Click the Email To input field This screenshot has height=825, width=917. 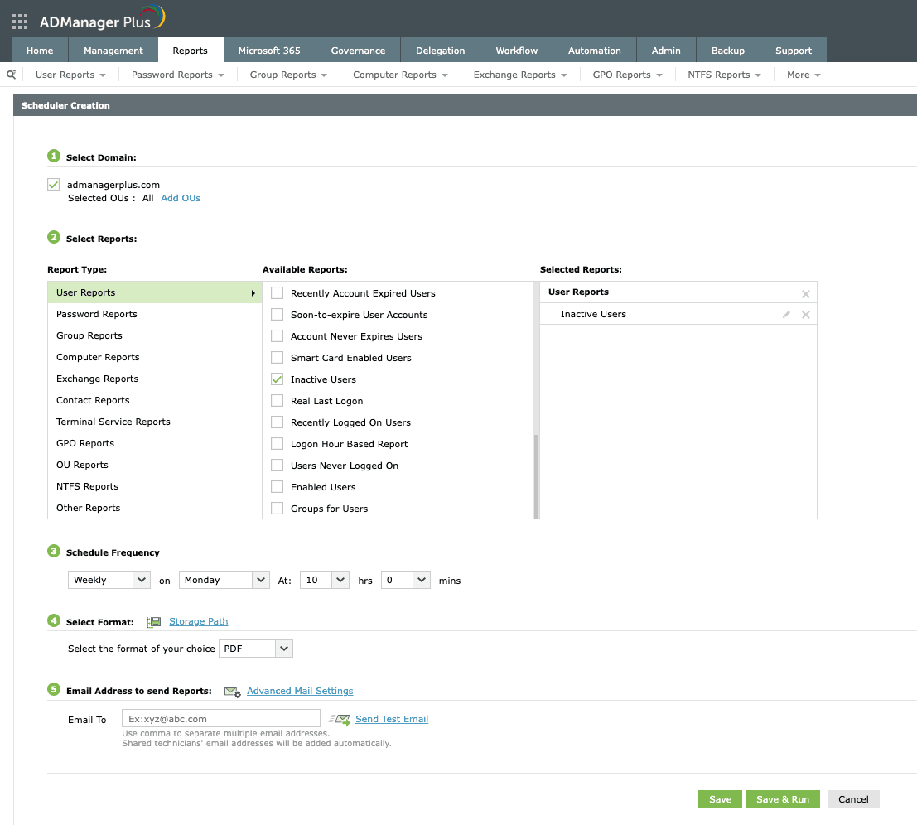pos(220,717)
